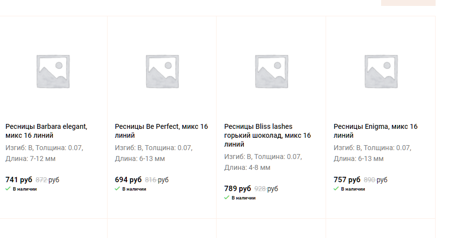Click description Длина: 4-8 мм text

coord(247,167)
